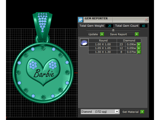Collapse the panel using the circular divider handle
This screenshot has height=120, width=160.
point(113,30)
